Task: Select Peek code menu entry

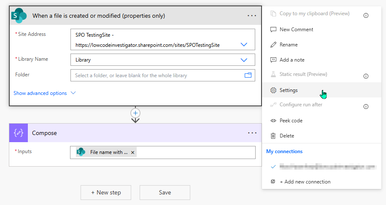Action: tap(291, 121)
